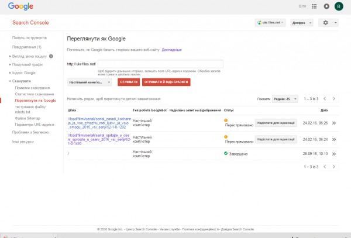This screenshot has height=238, width=351.
Task: Go to previous page using bottom pagination arrow
Action: tap(325, 167)
